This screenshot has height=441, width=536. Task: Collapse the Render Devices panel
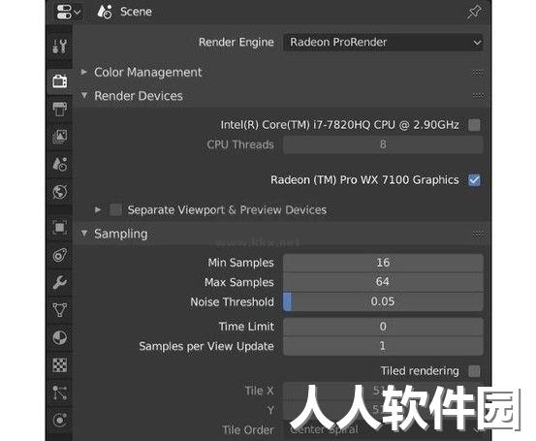coord(84,96)
